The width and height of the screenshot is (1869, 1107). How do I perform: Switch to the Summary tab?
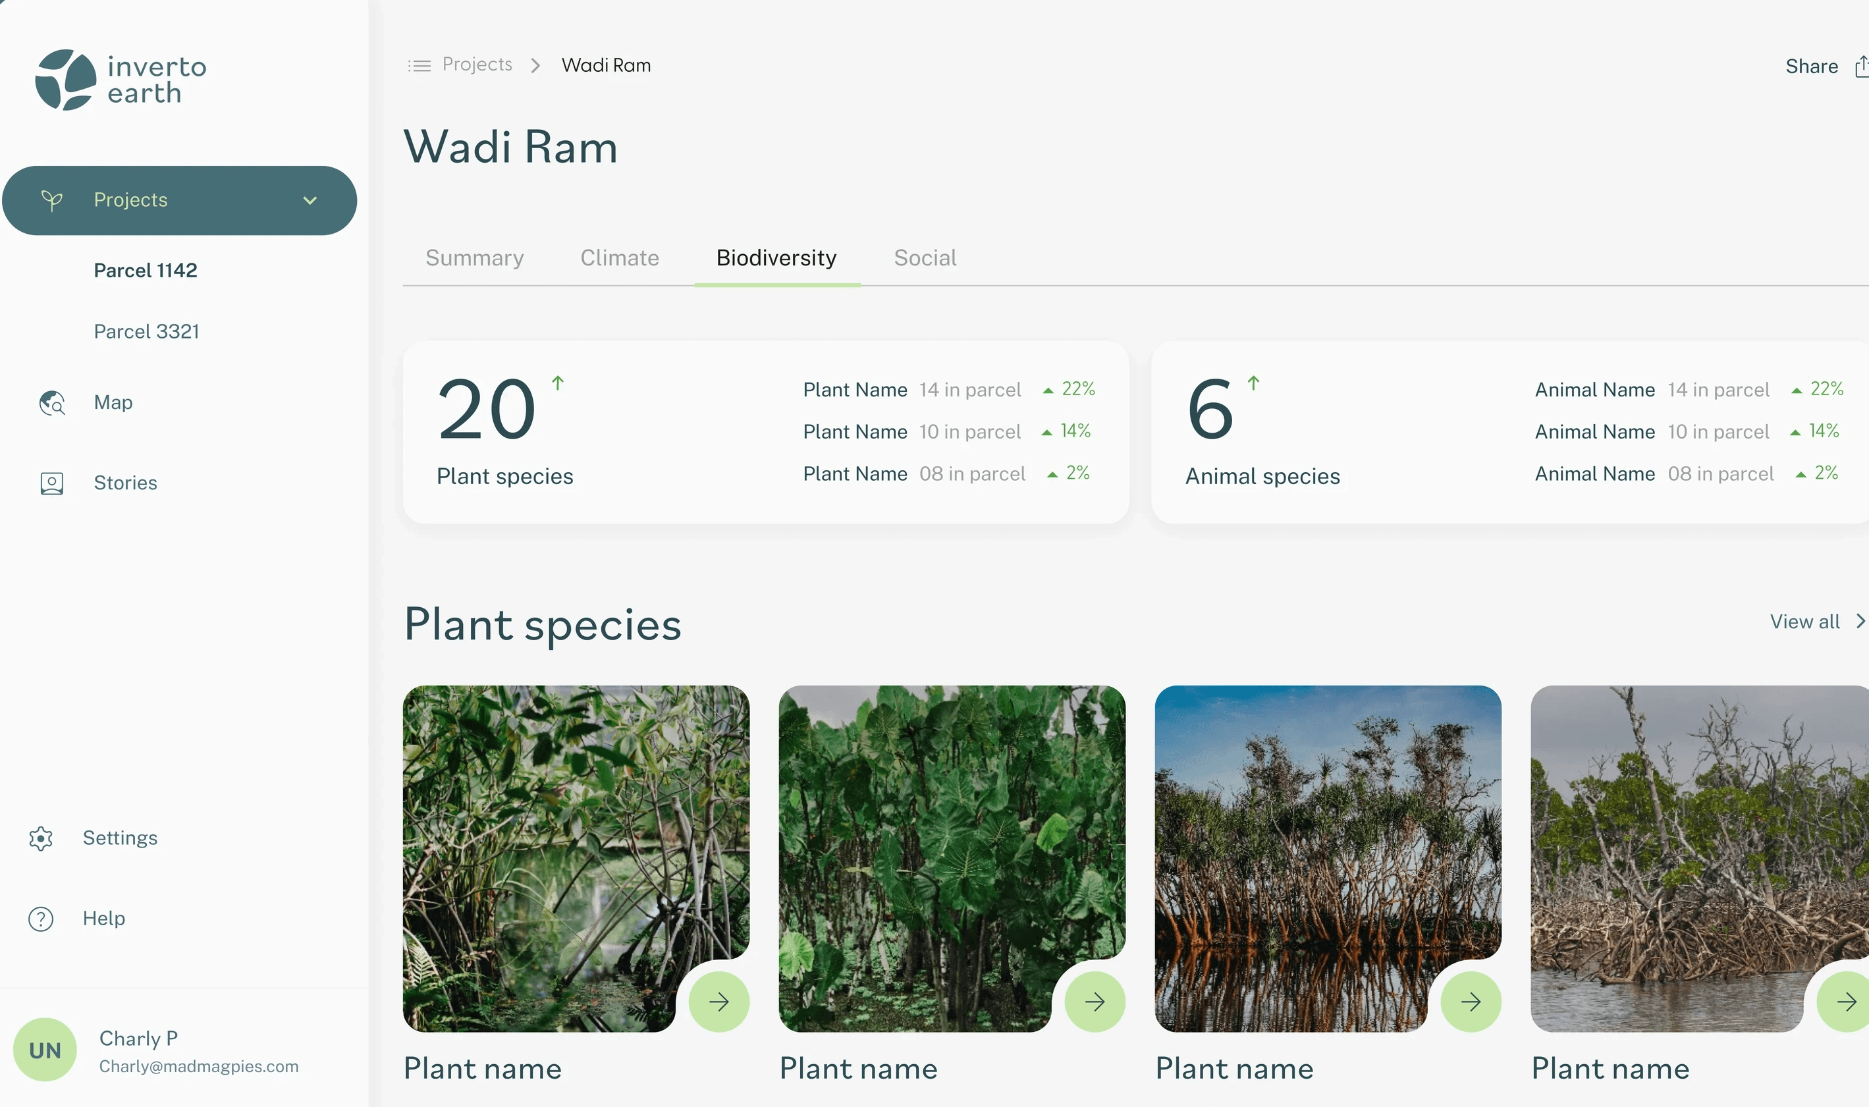474,257
